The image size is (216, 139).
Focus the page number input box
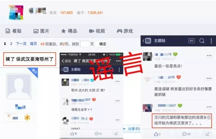(85, 44)
